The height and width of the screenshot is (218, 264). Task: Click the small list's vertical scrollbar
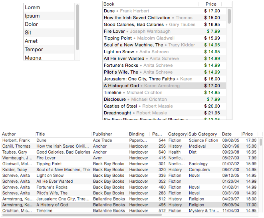click(x=77, y=27)
